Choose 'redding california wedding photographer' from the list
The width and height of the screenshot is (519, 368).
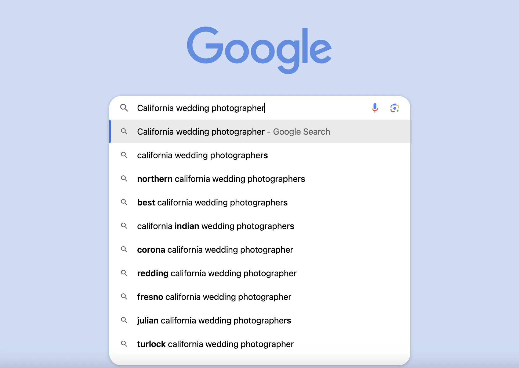click(x=217, y=273)
